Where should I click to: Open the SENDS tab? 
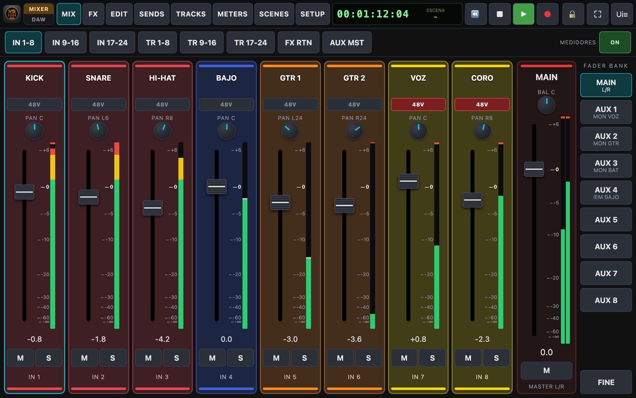click(x=152, y=14)
